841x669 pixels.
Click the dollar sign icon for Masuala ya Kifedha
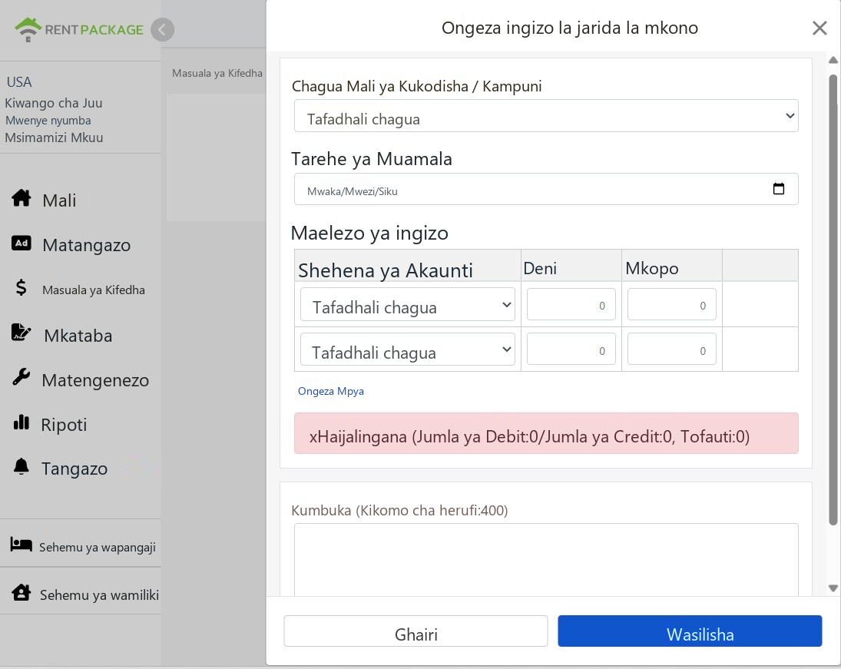pyautogui.click(x=21, y=287)
